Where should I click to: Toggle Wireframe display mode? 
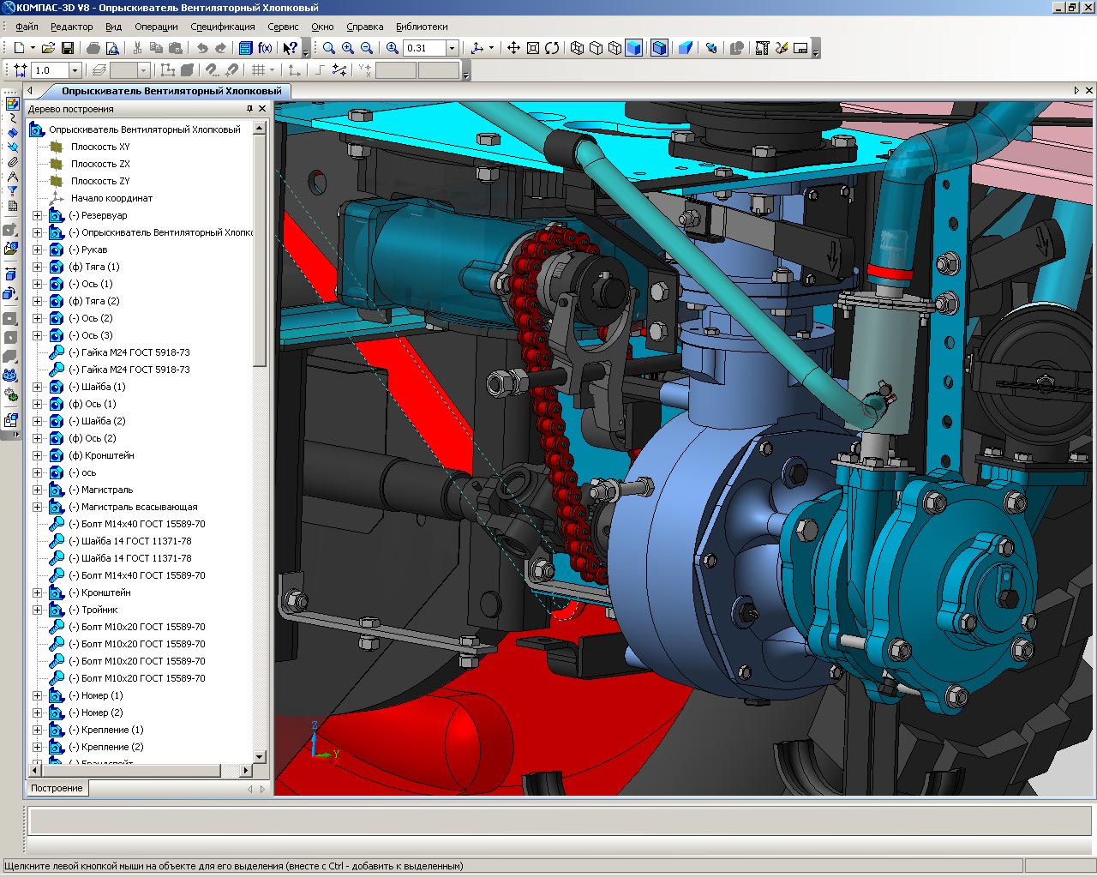tap(578, 48)
